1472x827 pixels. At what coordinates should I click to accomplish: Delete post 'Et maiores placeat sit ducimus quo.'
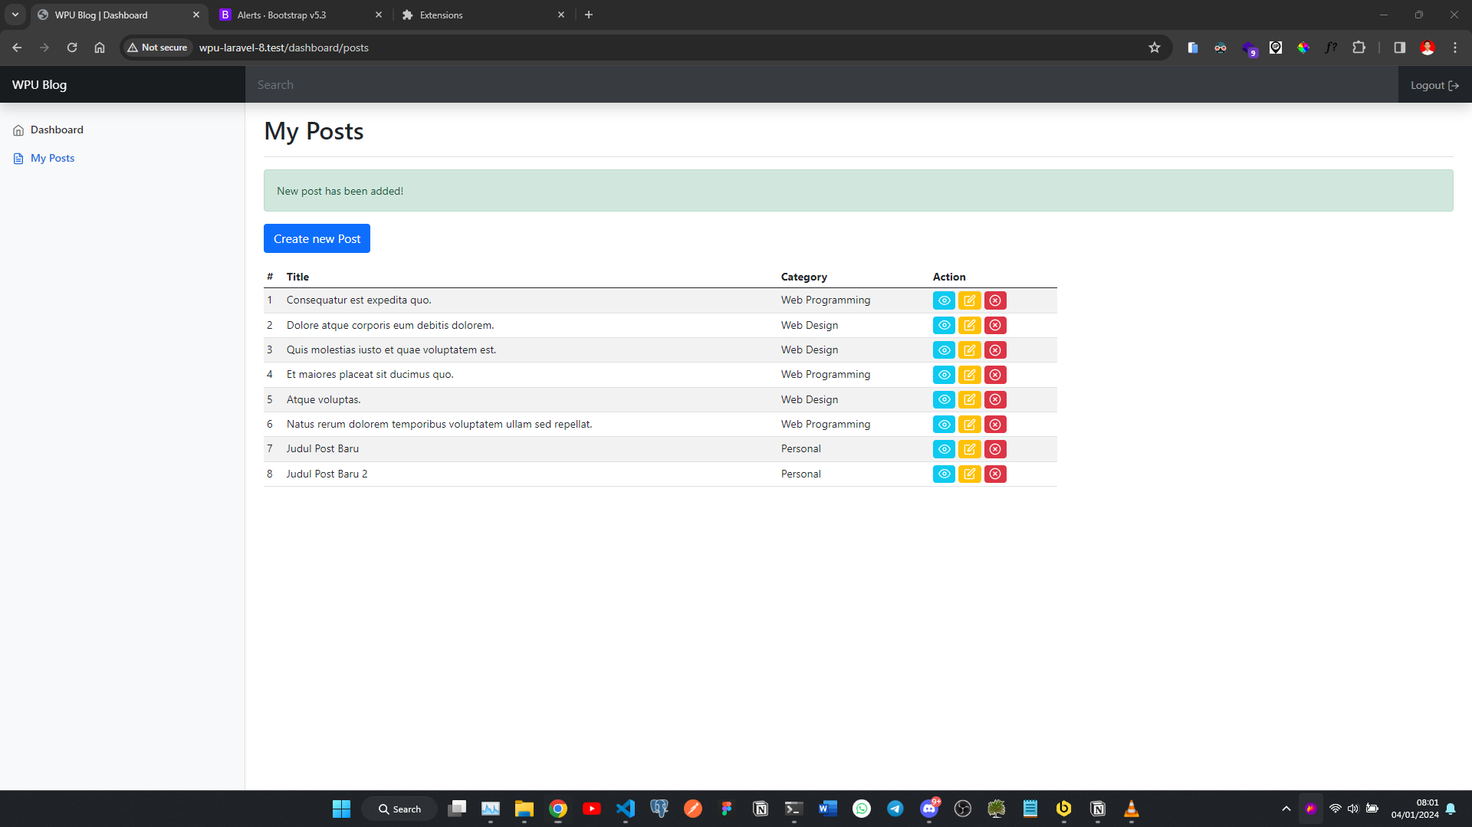pos(994,375)
